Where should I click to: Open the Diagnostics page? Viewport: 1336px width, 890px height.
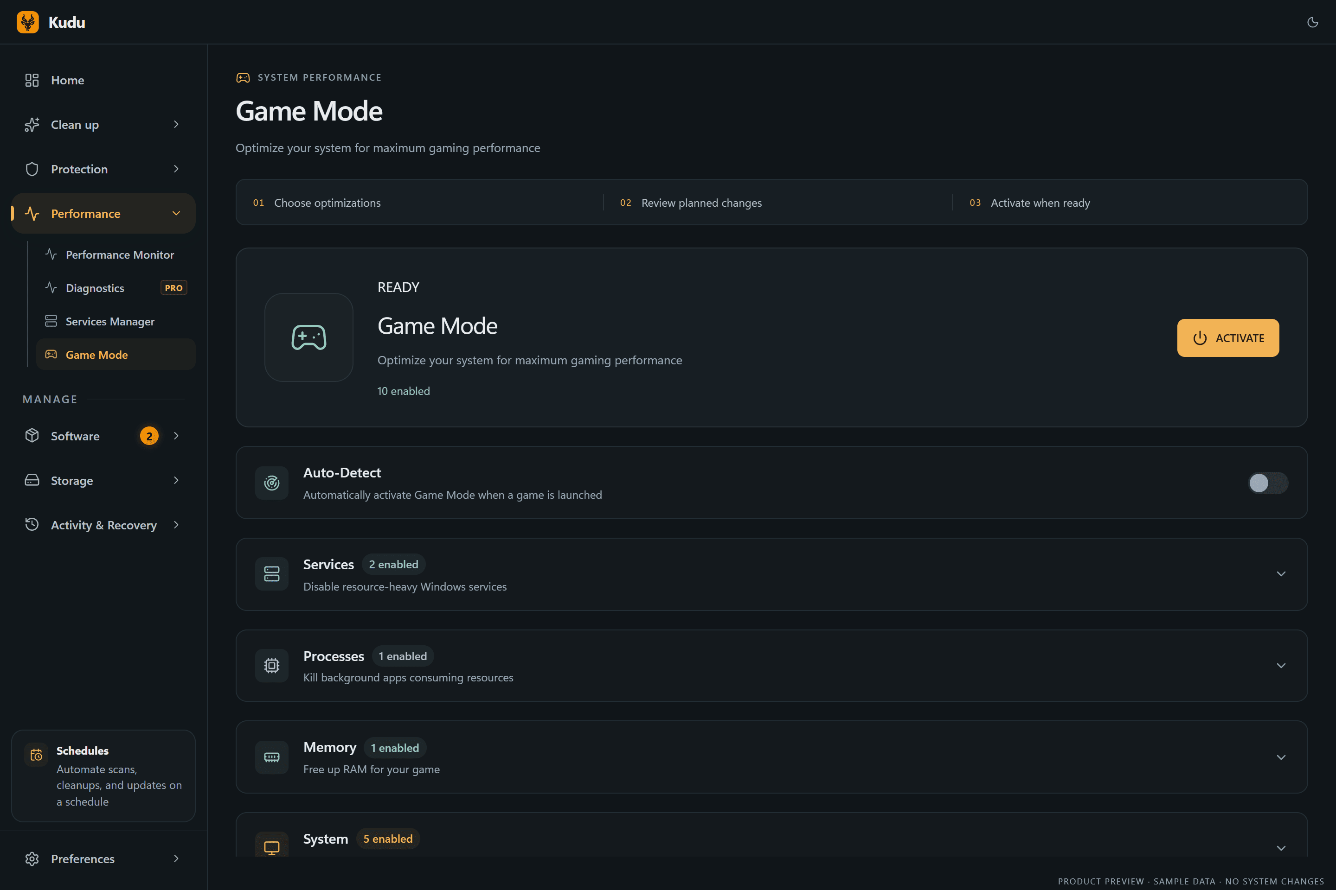[116, 288]
